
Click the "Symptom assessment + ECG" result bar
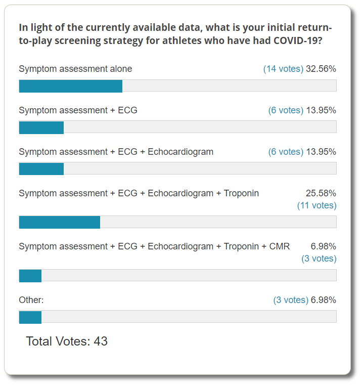click(x=177, y=127)
